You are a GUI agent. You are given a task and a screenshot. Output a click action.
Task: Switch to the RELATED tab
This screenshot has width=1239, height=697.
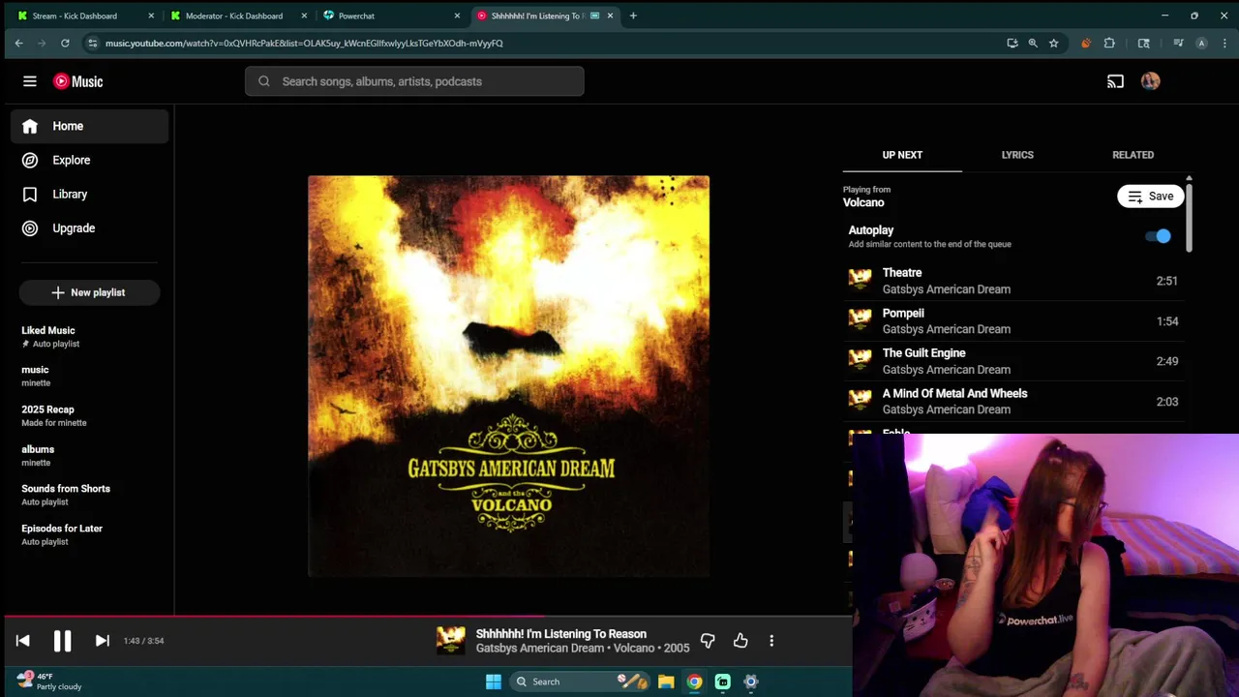1133,155
